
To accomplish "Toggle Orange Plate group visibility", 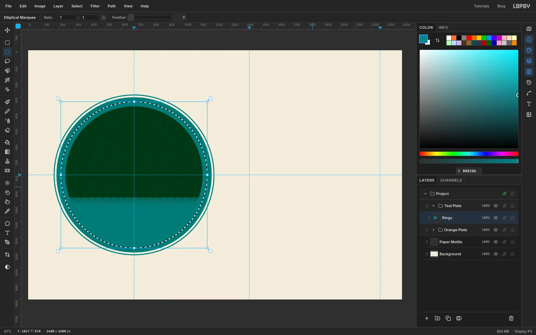I will coord(496,230).
